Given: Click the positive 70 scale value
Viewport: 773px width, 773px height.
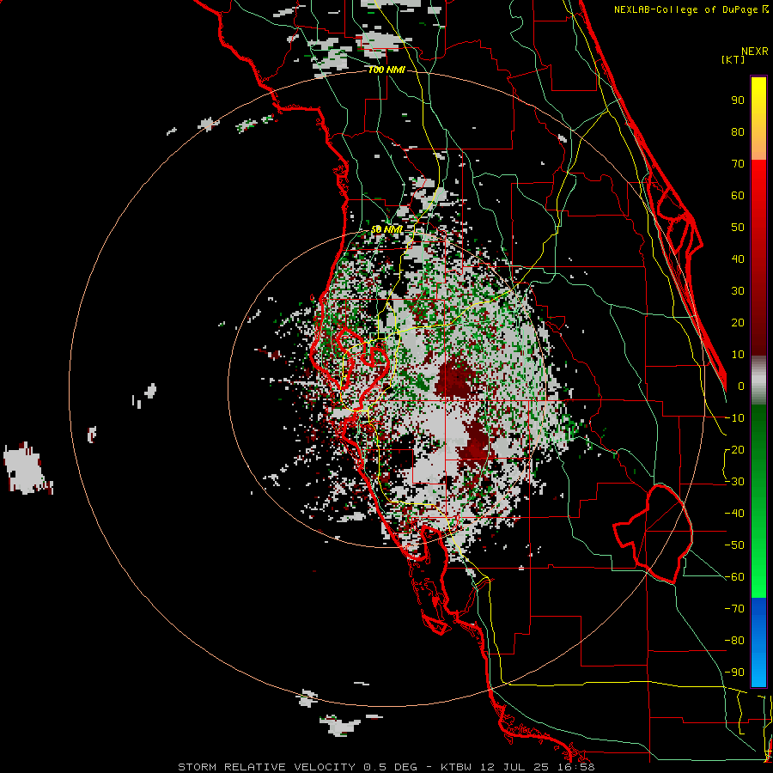Looking at the screenshot, I should (x=738, y=164).
